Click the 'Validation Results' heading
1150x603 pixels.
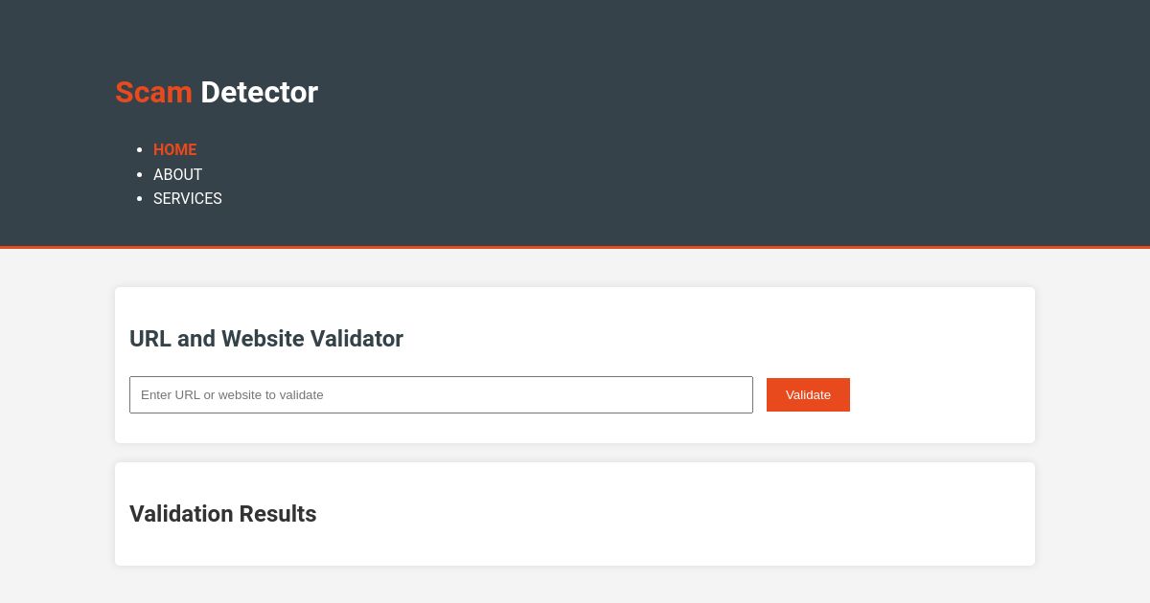(222, 514)
